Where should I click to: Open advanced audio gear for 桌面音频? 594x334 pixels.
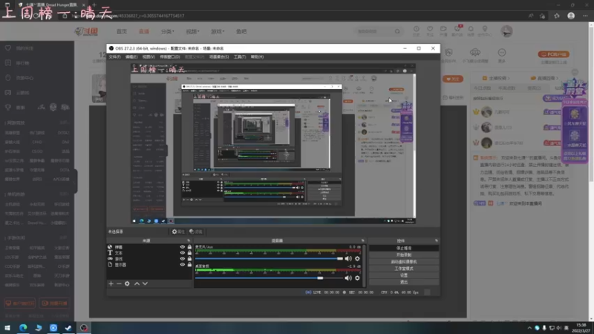[x=357, y=278]
